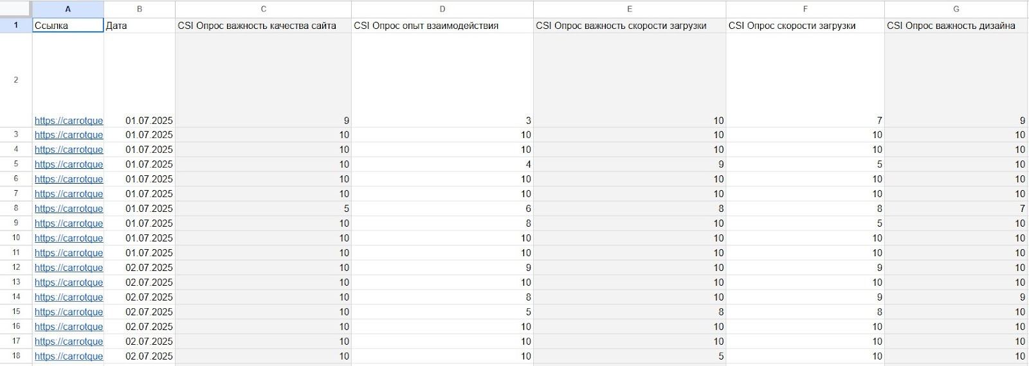Viewport: 1029px width, 366px height.
Task: Select row 1 via row number
Action: tap(15, 26)
